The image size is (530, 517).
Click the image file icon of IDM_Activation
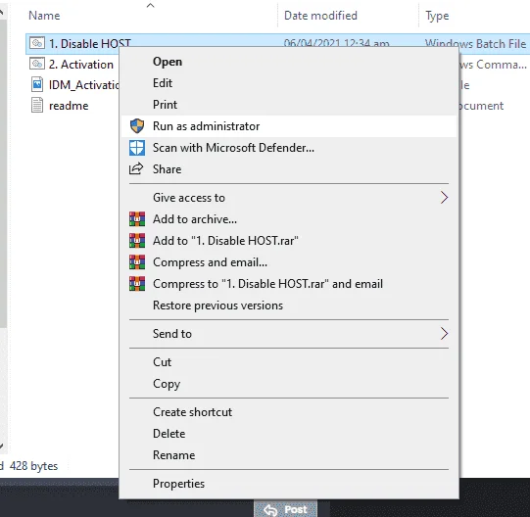[37, 84]
